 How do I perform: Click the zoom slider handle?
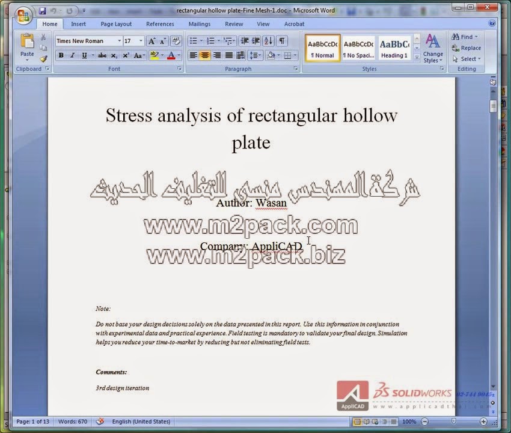point(454,422)
